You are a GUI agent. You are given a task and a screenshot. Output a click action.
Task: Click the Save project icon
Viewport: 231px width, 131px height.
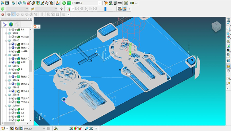(7, 3)
